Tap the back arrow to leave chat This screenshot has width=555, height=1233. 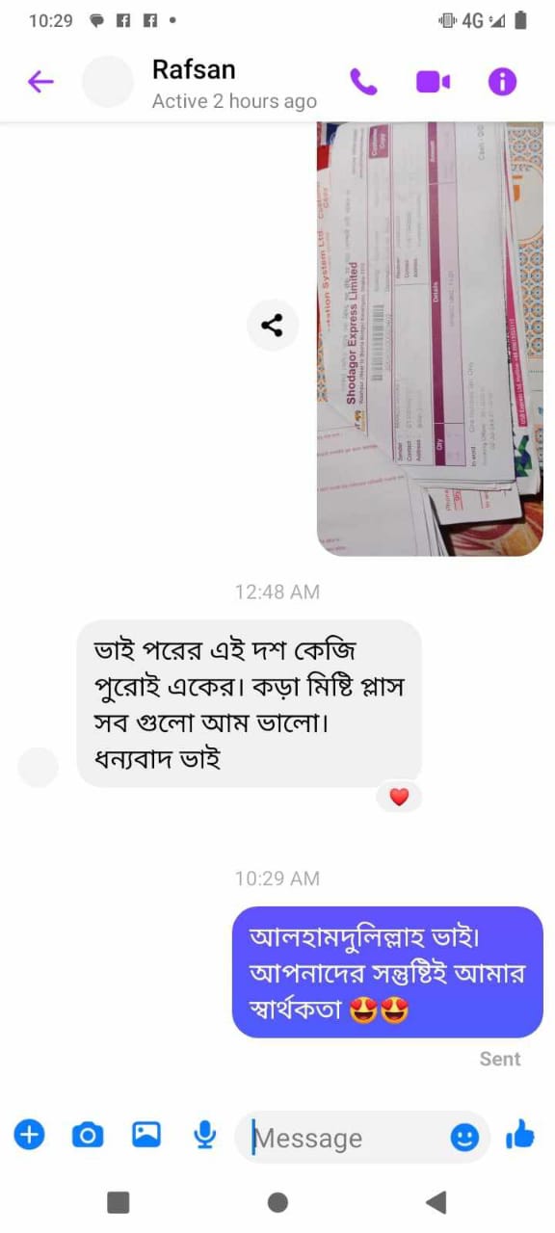tap(40, 82)
